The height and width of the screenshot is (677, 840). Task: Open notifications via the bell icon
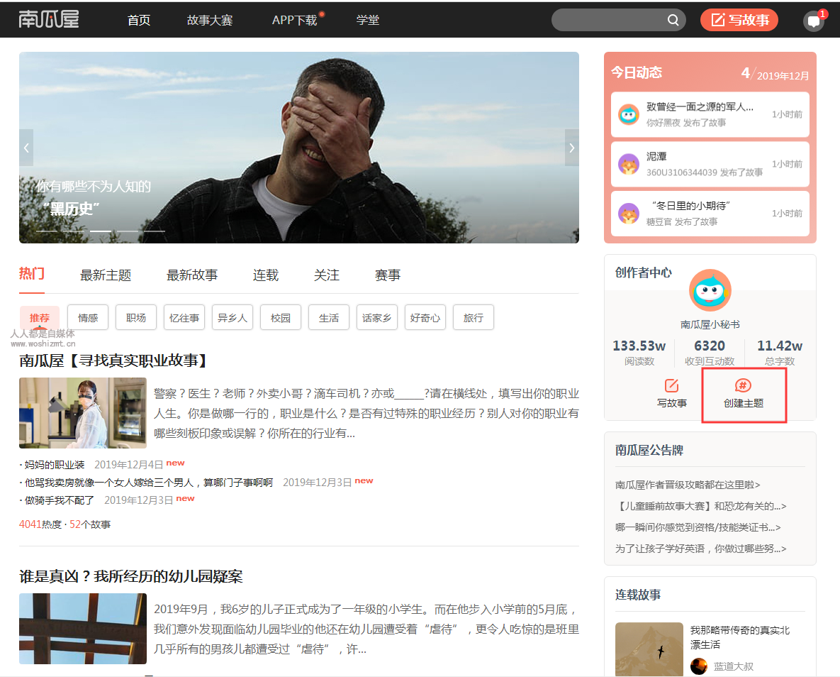(812, 21)
